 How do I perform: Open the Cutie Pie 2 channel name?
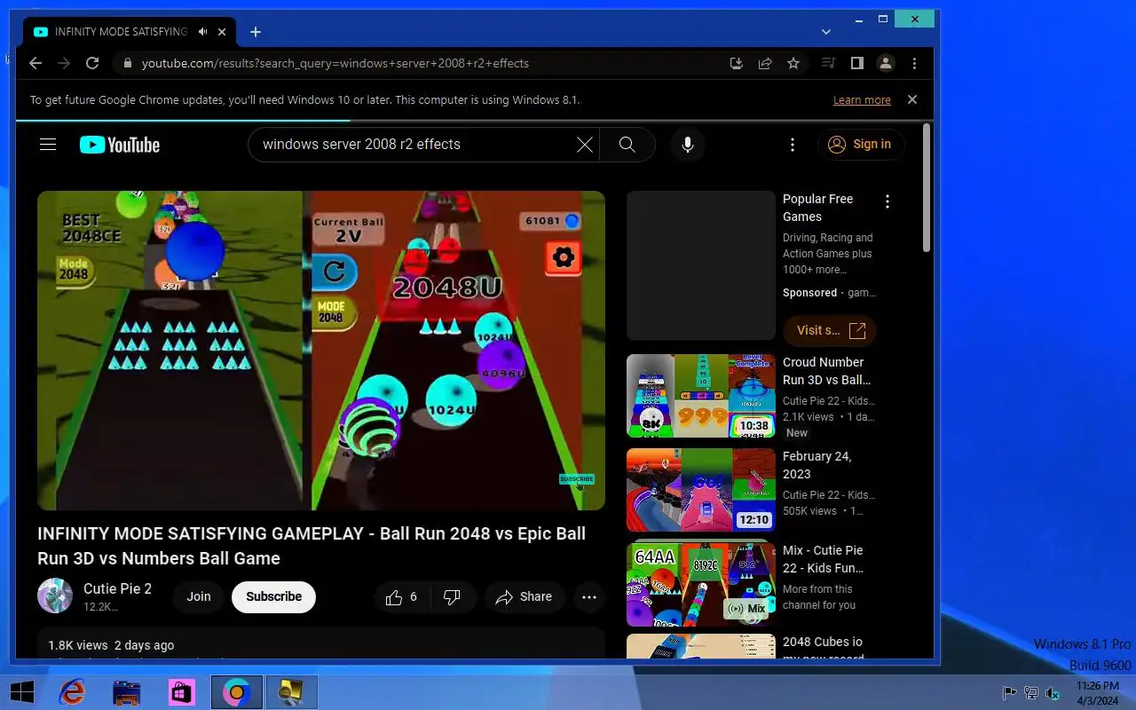[x=117, y=588]
